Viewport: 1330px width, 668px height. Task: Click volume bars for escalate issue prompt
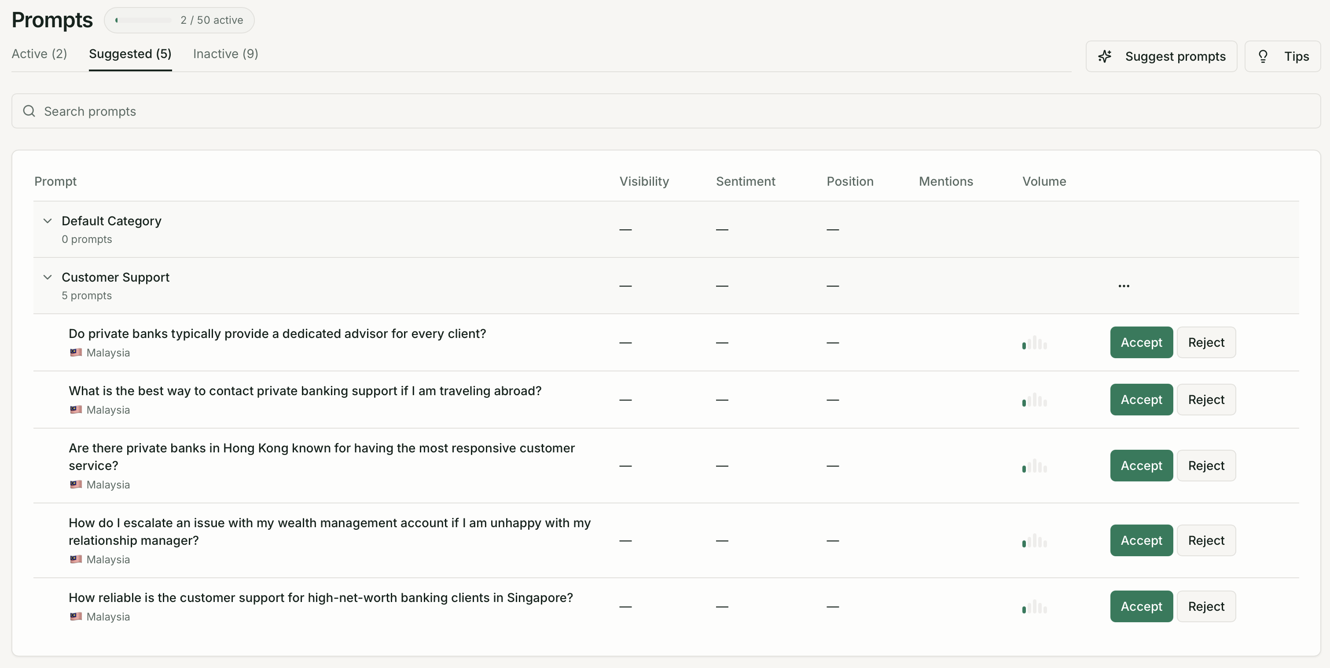point(1034,540)
